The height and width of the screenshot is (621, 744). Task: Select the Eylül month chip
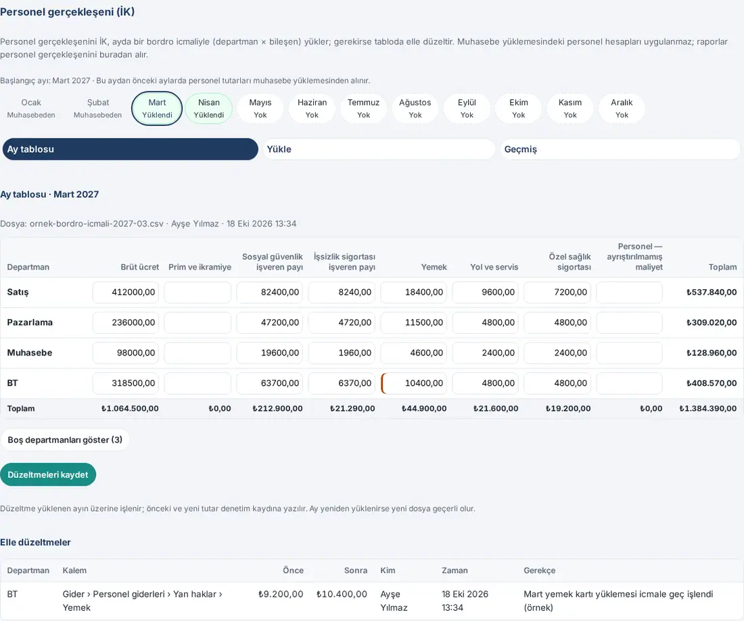(x=467, y=109)
